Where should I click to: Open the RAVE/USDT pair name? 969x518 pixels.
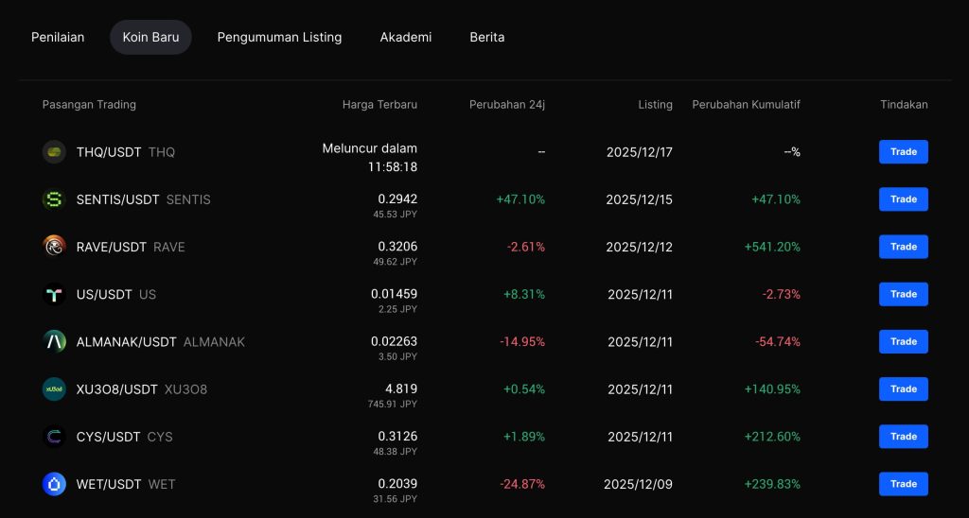[x=112, y=247]
